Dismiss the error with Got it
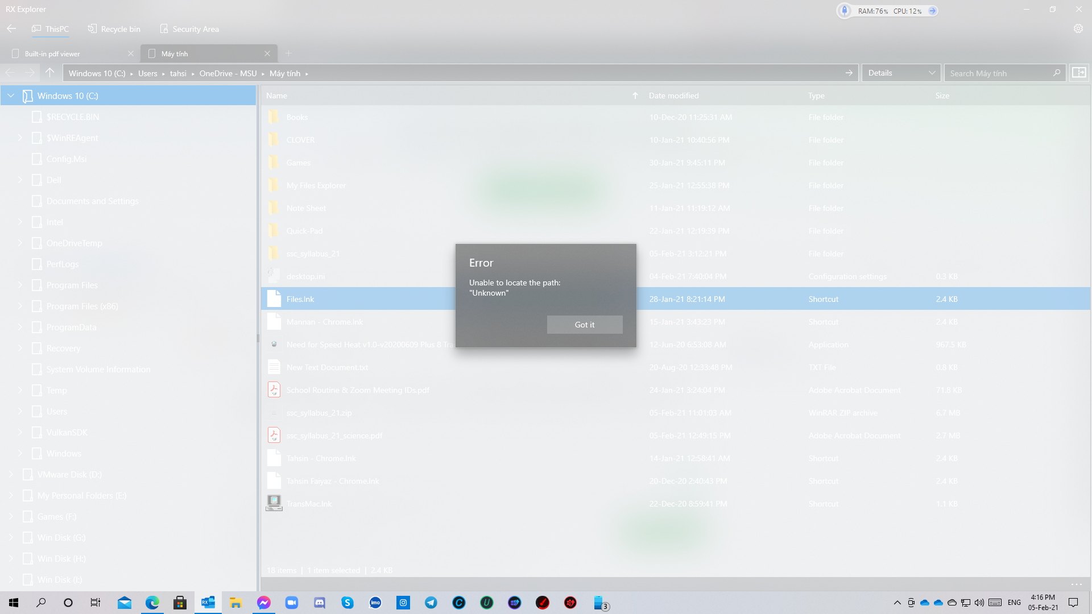The height and width of the screenshot is (614, 1092). (585, 325)
